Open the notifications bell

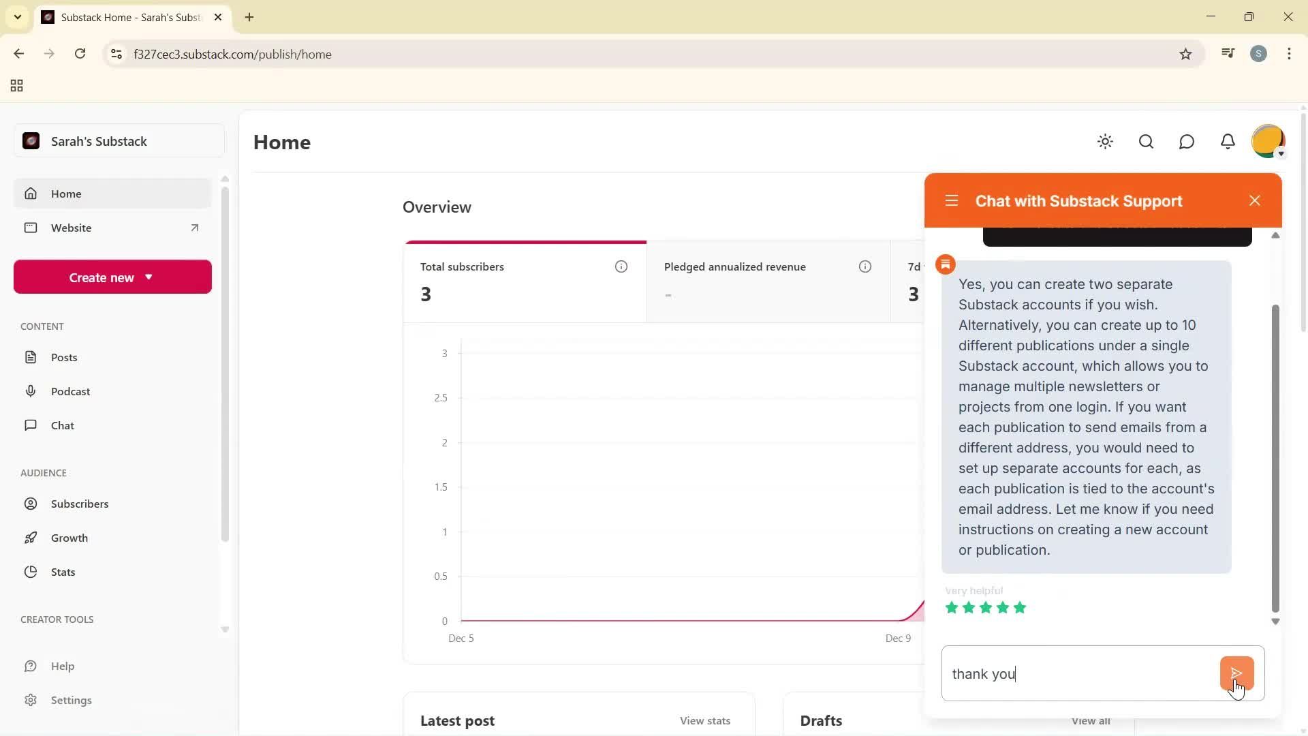1228,142
